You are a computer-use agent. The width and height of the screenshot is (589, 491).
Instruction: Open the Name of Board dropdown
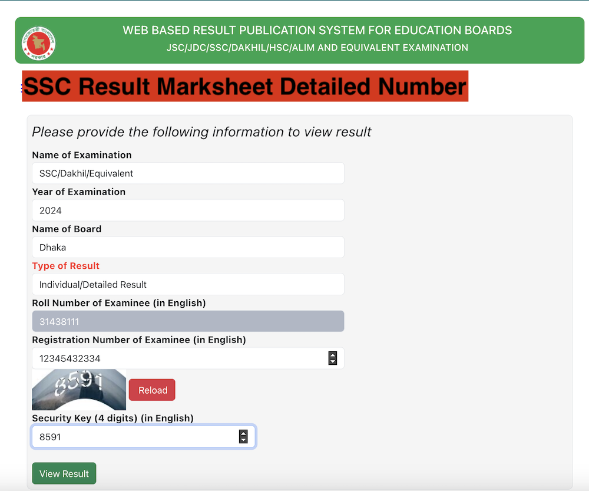188,247
